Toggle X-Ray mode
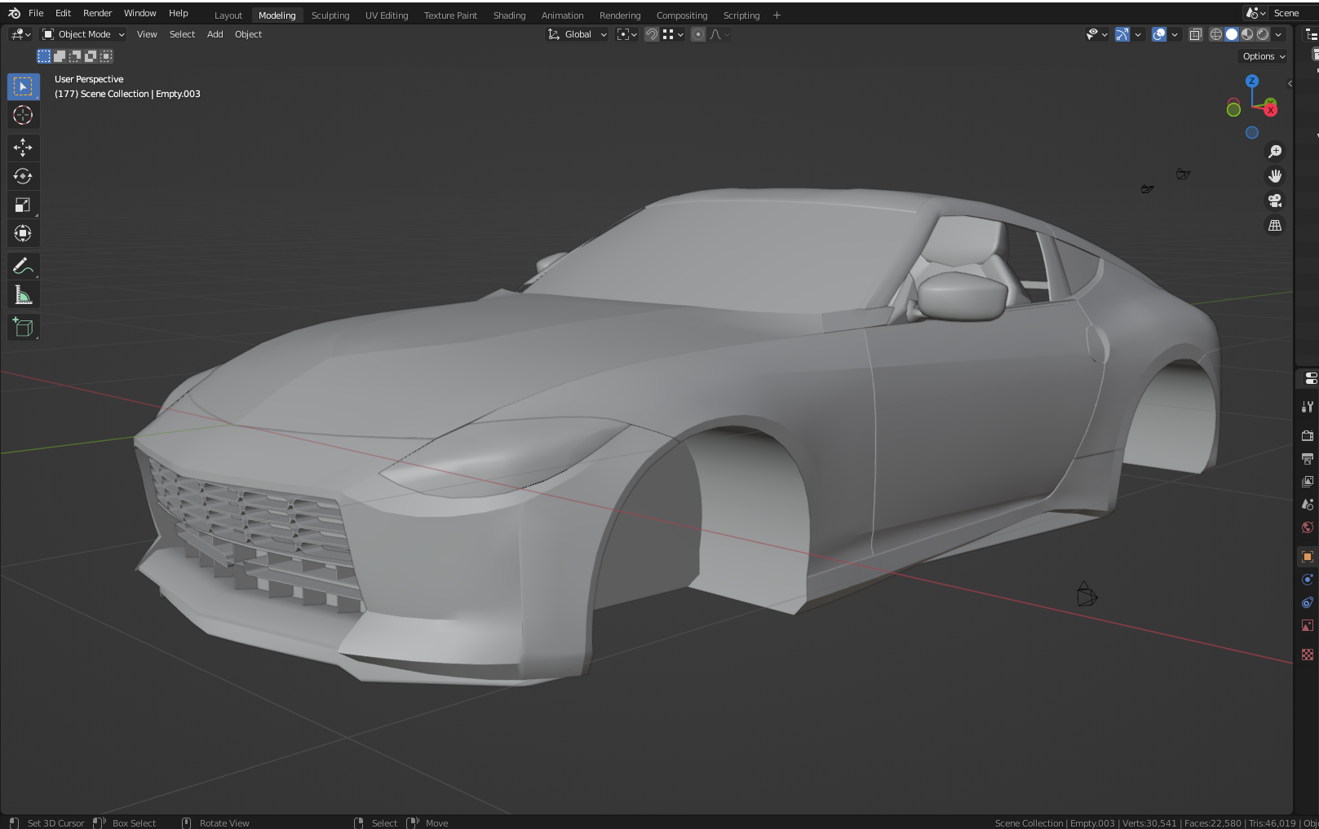This screenshot has width=1319, height=829. (x=1196, y=34)
